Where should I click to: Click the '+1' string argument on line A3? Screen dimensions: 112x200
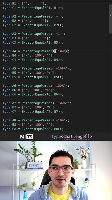coord(58,34)
